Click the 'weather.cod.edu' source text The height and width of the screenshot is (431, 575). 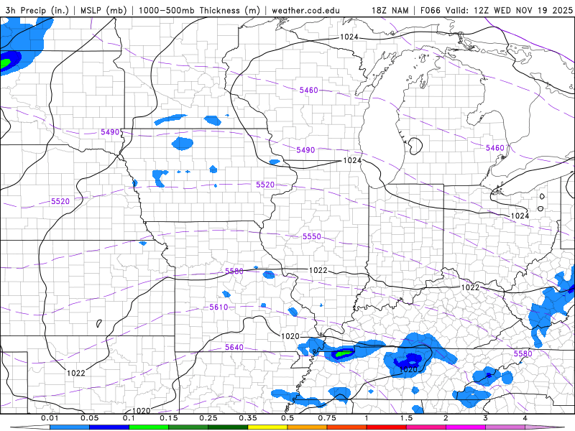pos(305,10)
